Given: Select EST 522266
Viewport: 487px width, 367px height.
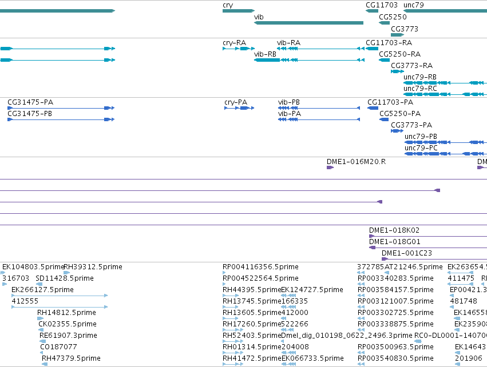Looking at the screenshot, I should [288, 330].
